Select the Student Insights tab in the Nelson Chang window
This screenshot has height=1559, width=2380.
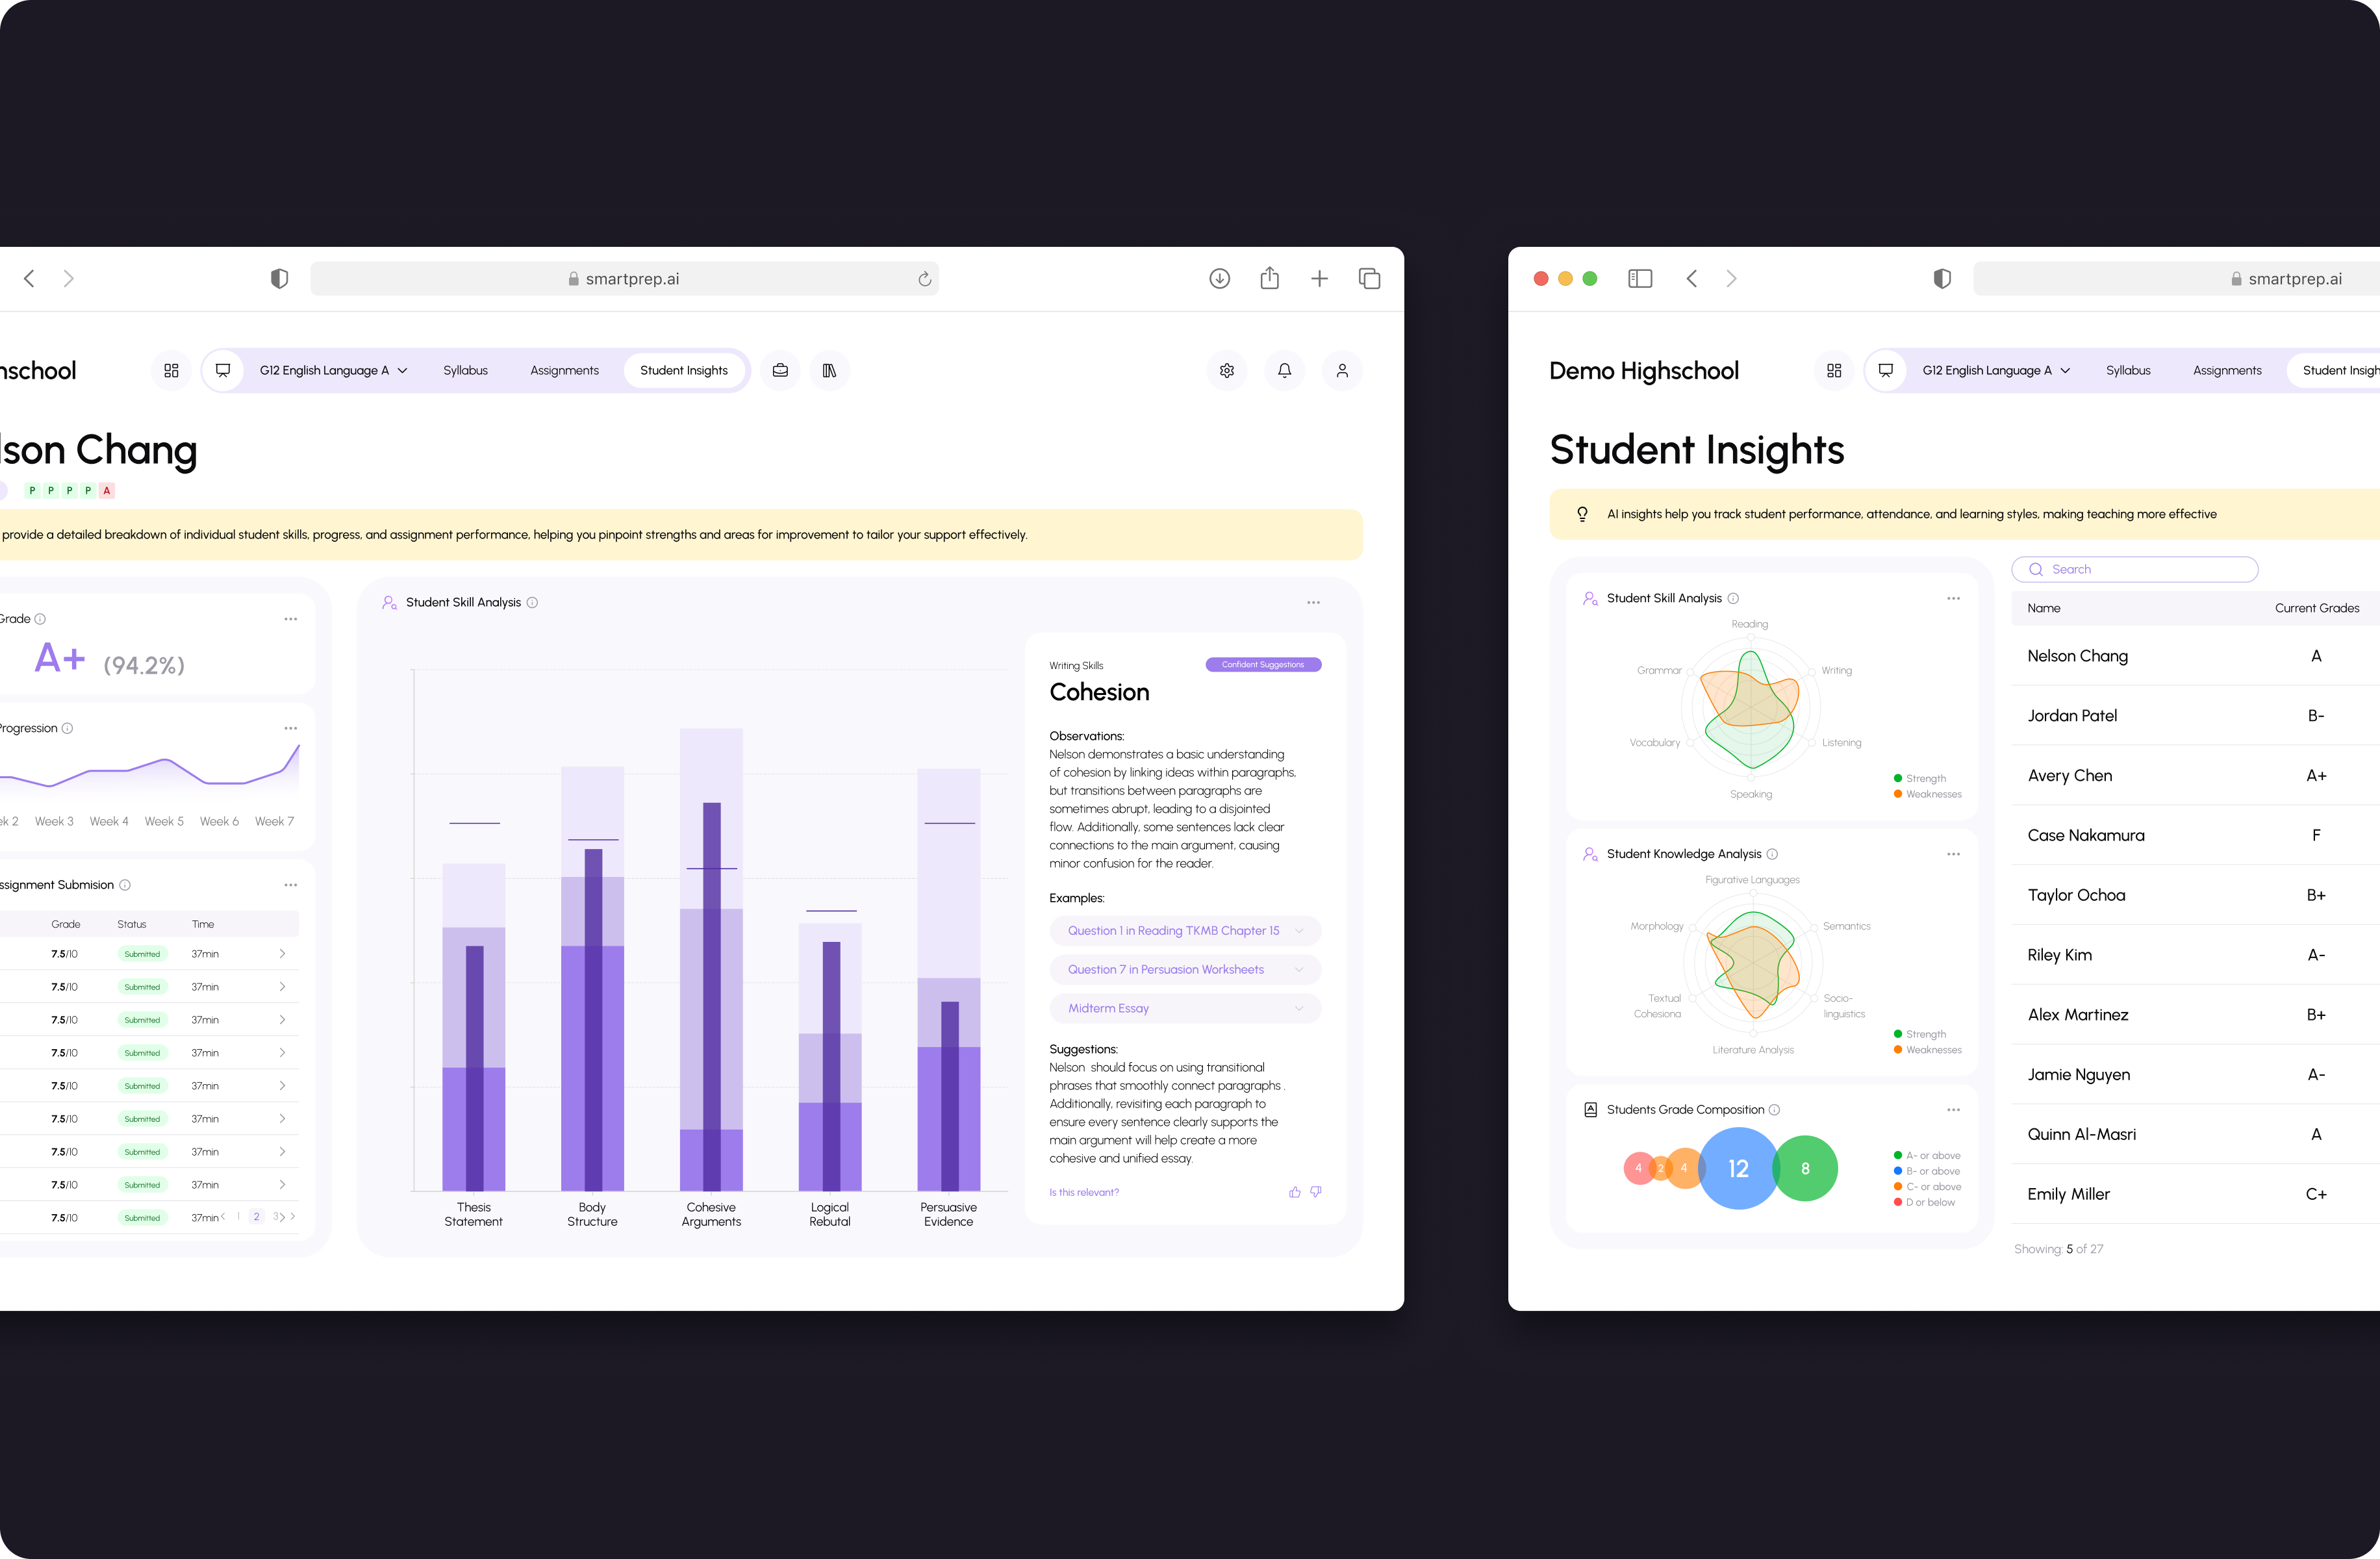(x=684, y=370)
